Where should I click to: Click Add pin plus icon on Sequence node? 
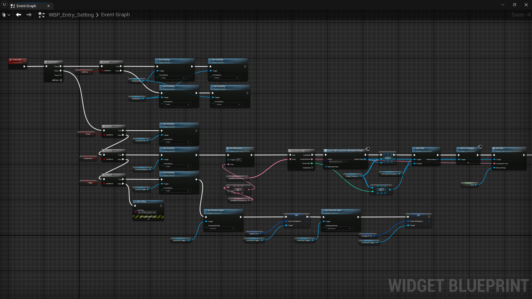click(x=61, y=80)
